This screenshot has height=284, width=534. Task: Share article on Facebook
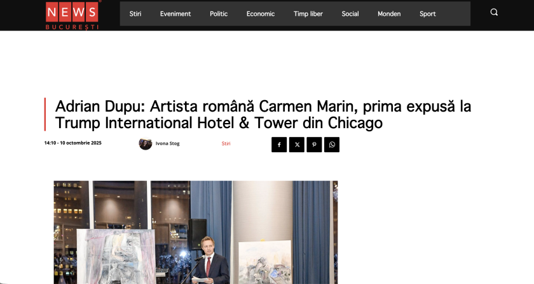pos(279,145)
